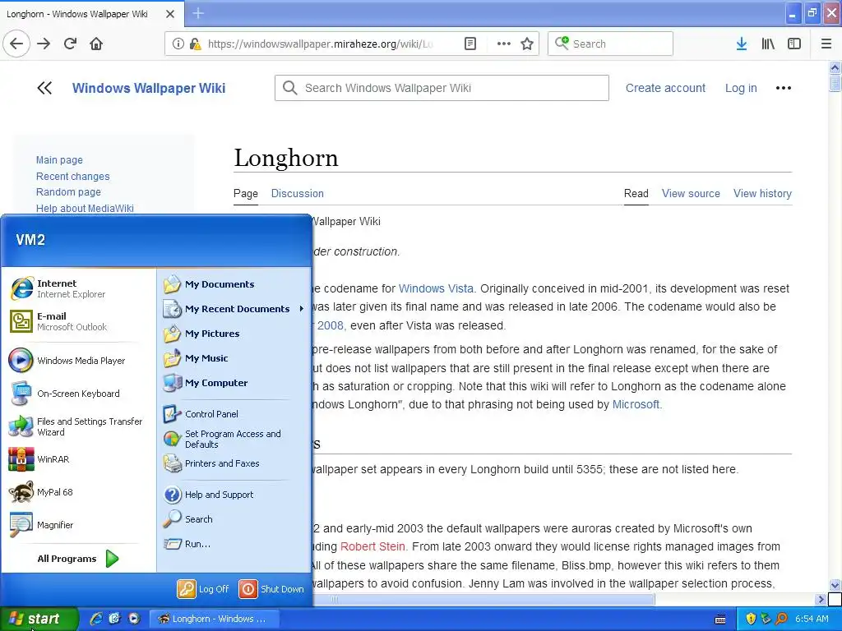842x631 pixels.
Task: Launch Media Player quick launch icon
Action: (x=134, y=619)
